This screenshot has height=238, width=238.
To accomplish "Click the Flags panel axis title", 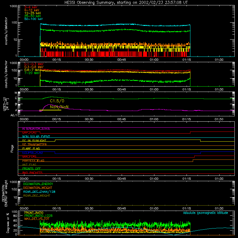I will click(12, 148).
